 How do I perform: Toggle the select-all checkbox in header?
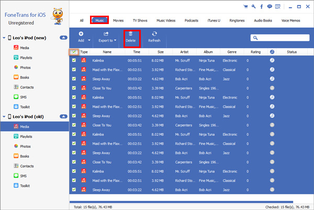click(74, 52)
